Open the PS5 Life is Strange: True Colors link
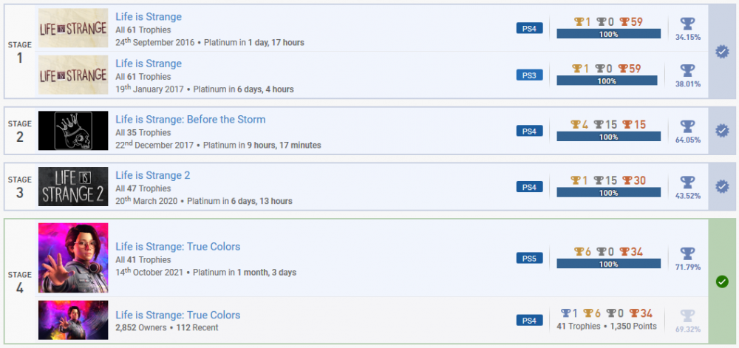The height and width of the screenshot is (348, 739). [x=177, y=247]
